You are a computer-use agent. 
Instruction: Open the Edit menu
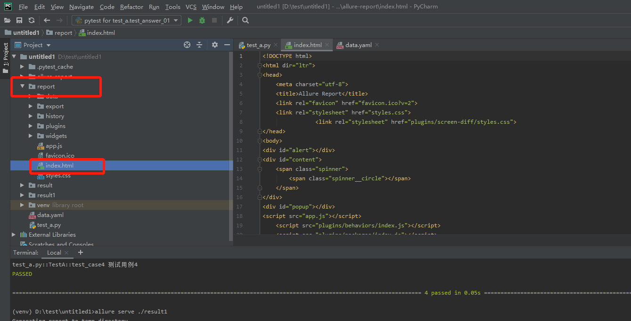(40, 7)
